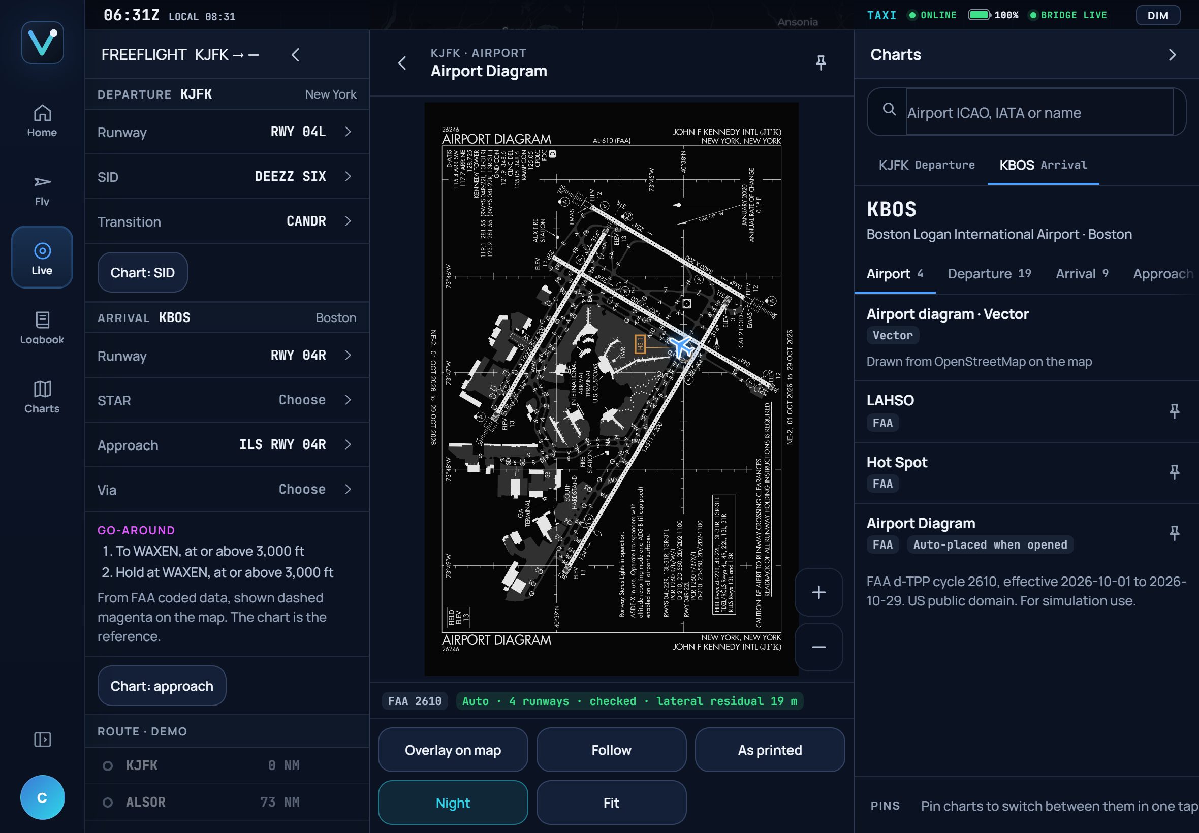Screen dimensions: 1199x833
Task: Zoom out the chart with minus
Action: 818,647
